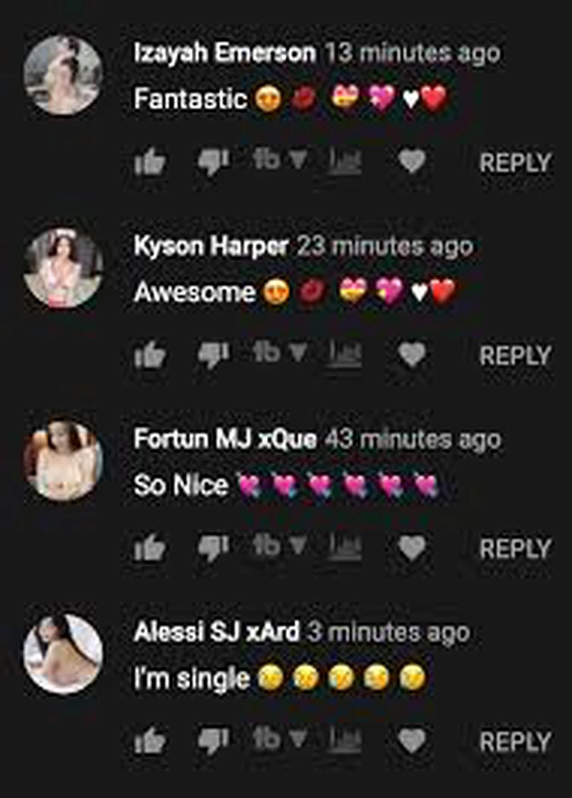The height and width of the screenshot is (798, 572).
Task: Thumbs up Kyson Harper's Awesome comment
Action: coord(149,355)
